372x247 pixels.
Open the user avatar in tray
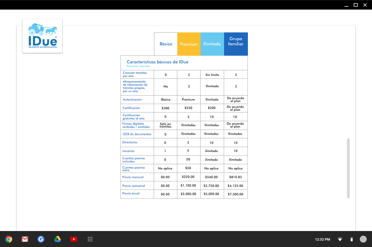pos(363,239)
